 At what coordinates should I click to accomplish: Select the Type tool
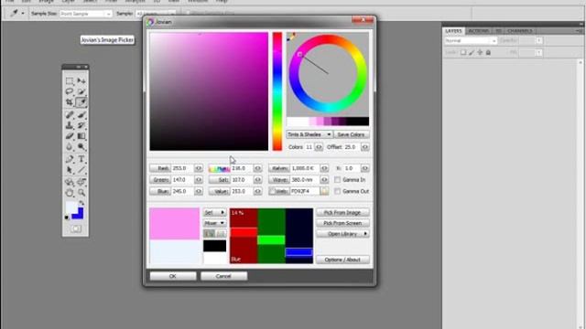pos(81,159)
